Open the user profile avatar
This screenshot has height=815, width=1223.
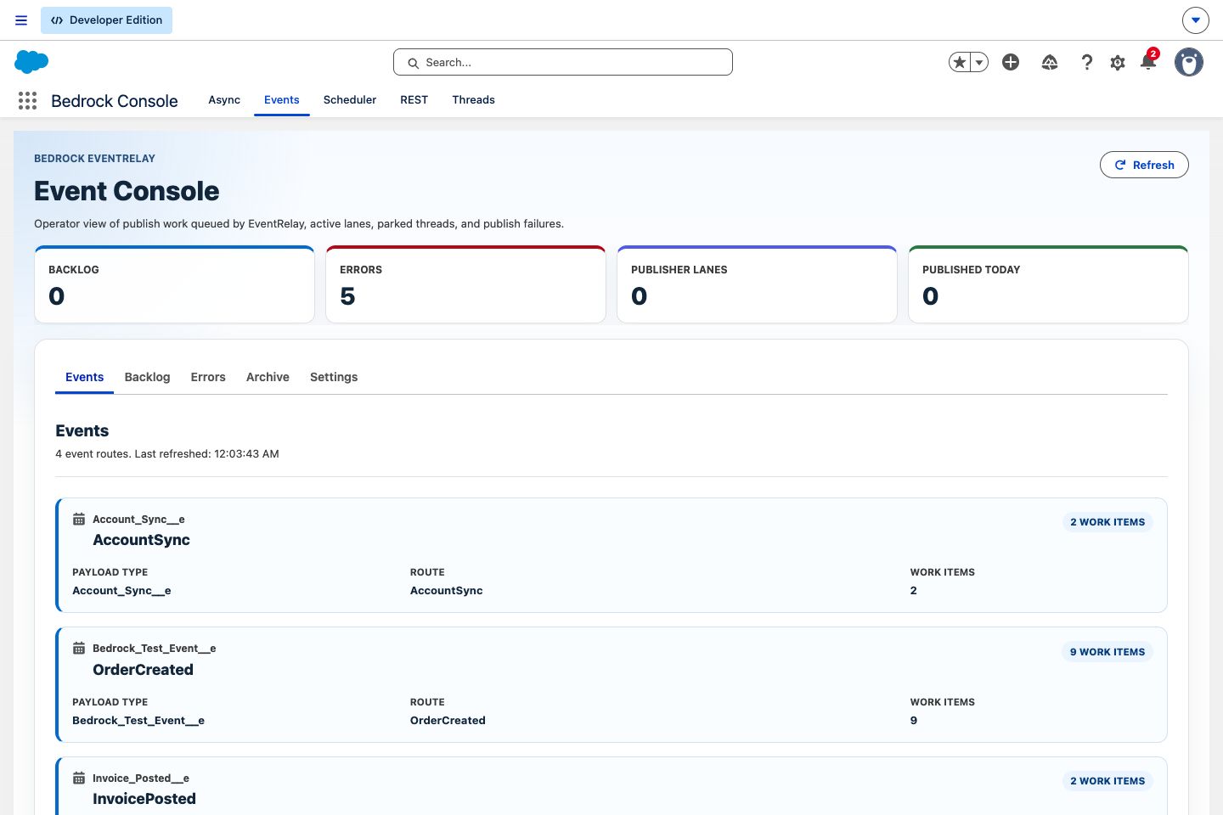coord(1189,62)
